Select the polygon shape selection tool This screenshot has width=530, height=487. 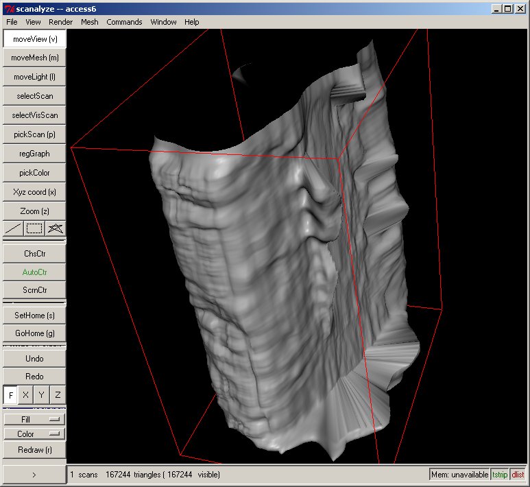pyautogui.click(x=56, y=228)
